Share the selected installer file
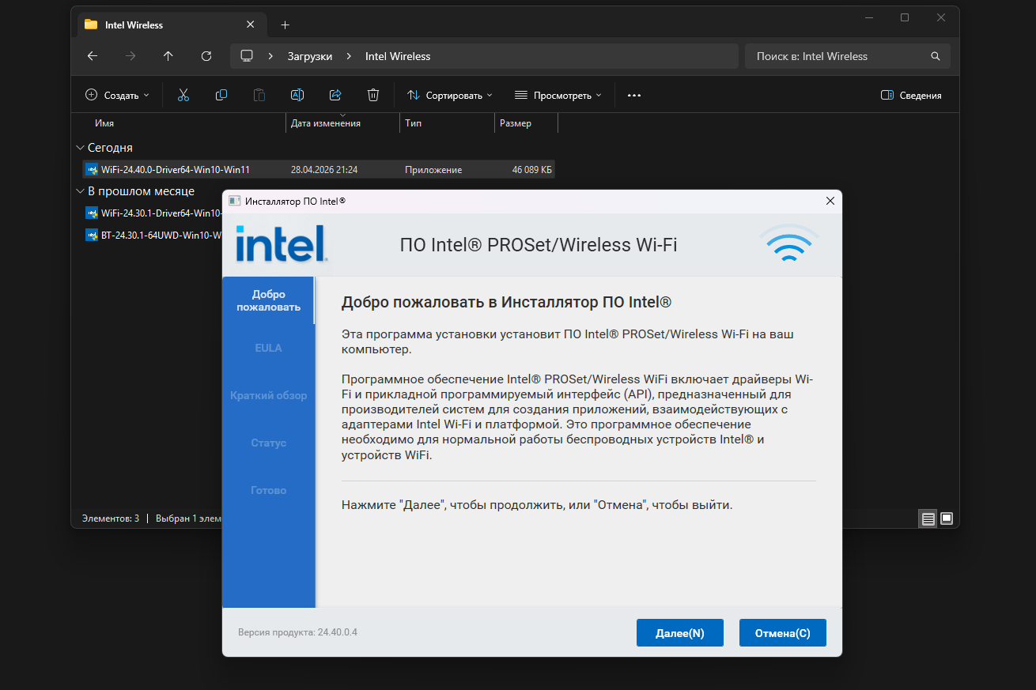This screenshot has height=690, width=1036. [335, 94]
